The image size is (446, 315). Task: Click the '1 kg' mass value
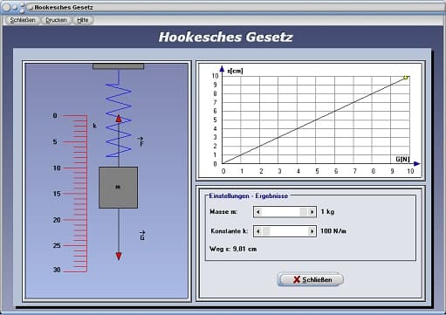point(327,212)
